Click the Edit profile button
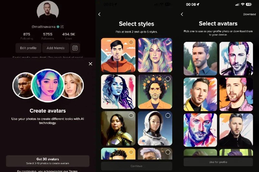Screen dimensions: 259x172 click(28, 48)
